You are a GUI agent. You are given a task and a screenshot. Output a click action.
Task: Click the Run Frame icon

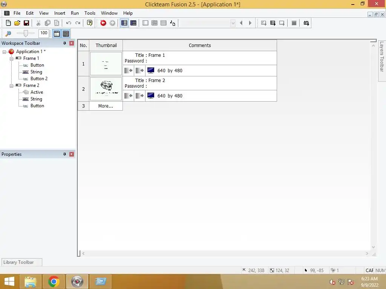point(282,23)
